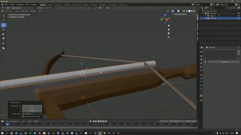Expand the Трансформация sidebar panel

(179, 14)
